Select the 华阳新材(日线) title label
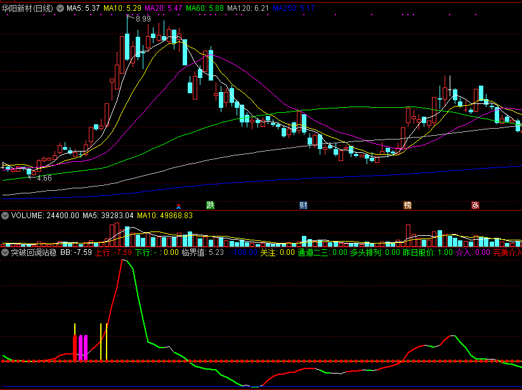 [x=27, y=8]
